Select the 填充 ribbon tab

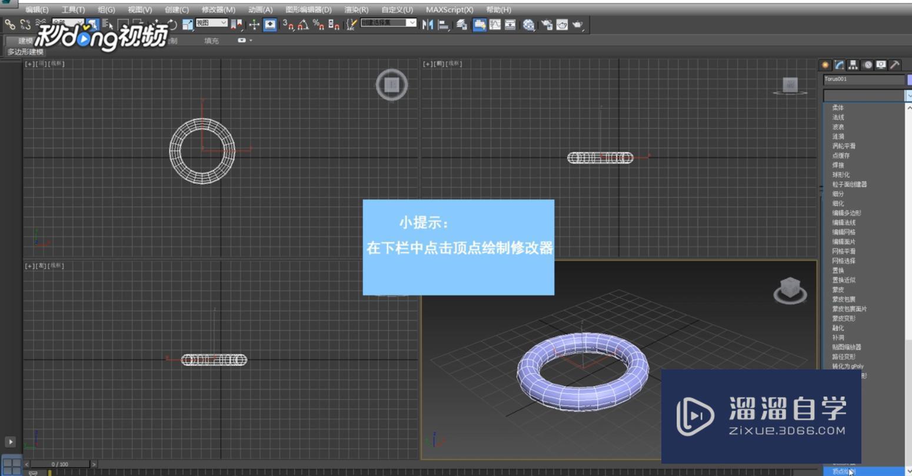point(211,41)
